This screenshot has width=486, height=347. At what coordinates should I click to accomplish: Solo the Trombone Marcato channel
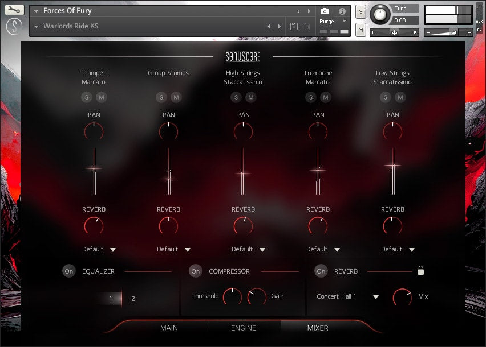click(310, 97)
